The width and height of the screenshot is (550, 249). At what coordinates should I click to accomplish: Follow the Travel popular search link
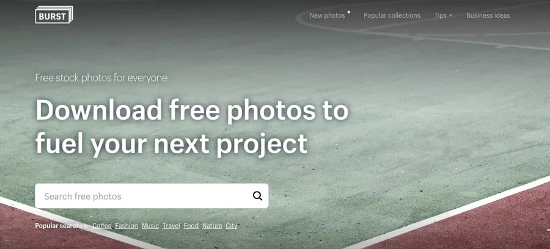(171, 226)
